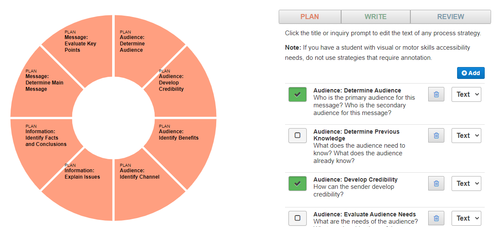Uncheck the Audience: Develop Credibility checkbox
Image resolution: width=500 pixels, height=227 pixels.
pos(297,183)
